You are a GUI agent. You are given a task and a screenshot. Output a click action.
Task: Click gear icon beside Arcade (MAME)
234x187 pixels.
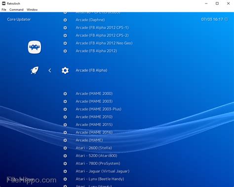pyautogui.click(x=65, y=140)
